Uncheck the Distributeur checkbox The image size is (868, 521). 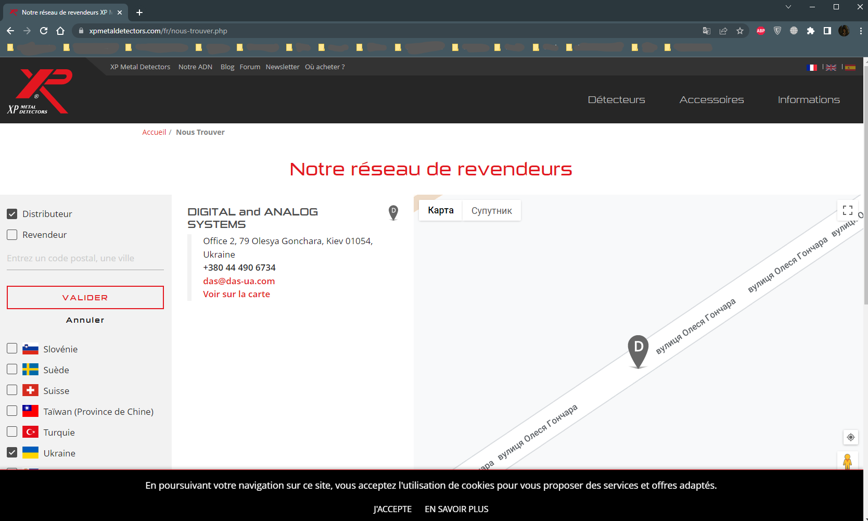pyautogui.click(x=12, y=214)
